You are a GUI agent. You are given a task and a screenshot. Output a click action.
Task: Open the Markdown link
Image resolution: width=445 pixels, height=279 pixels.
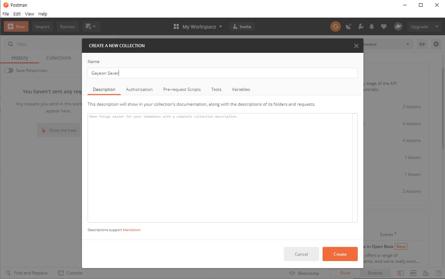(x=132, y=230)
